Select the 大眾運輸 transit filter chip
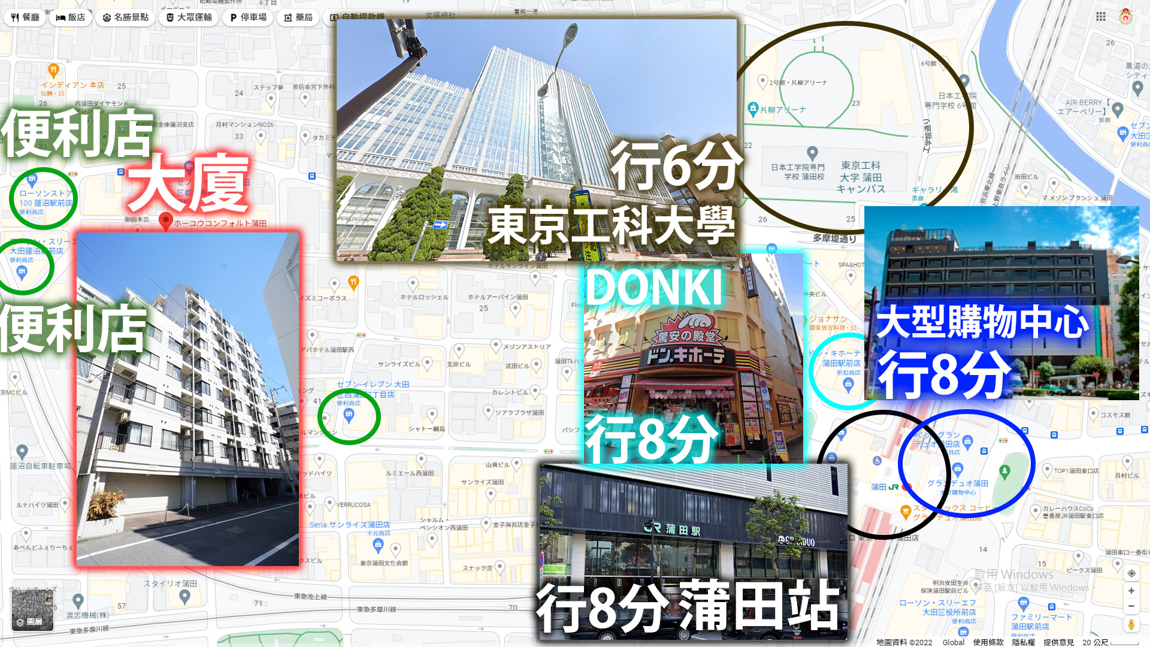This screenshot has height=647, width=1150. pos(189,17)
